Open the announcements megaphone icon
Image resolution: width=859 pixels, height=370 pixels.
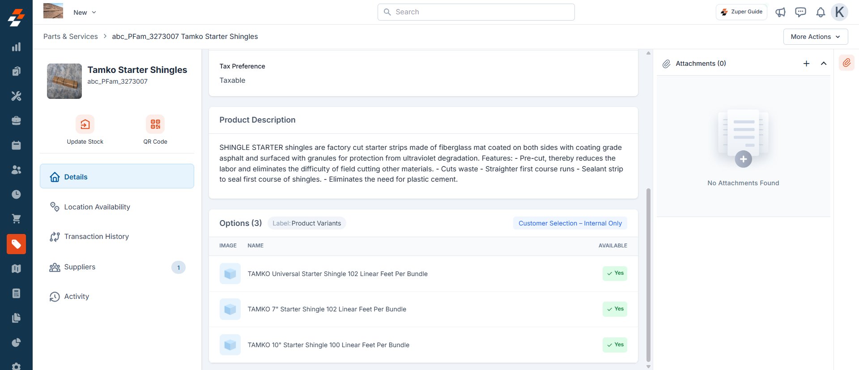(780, 12)
